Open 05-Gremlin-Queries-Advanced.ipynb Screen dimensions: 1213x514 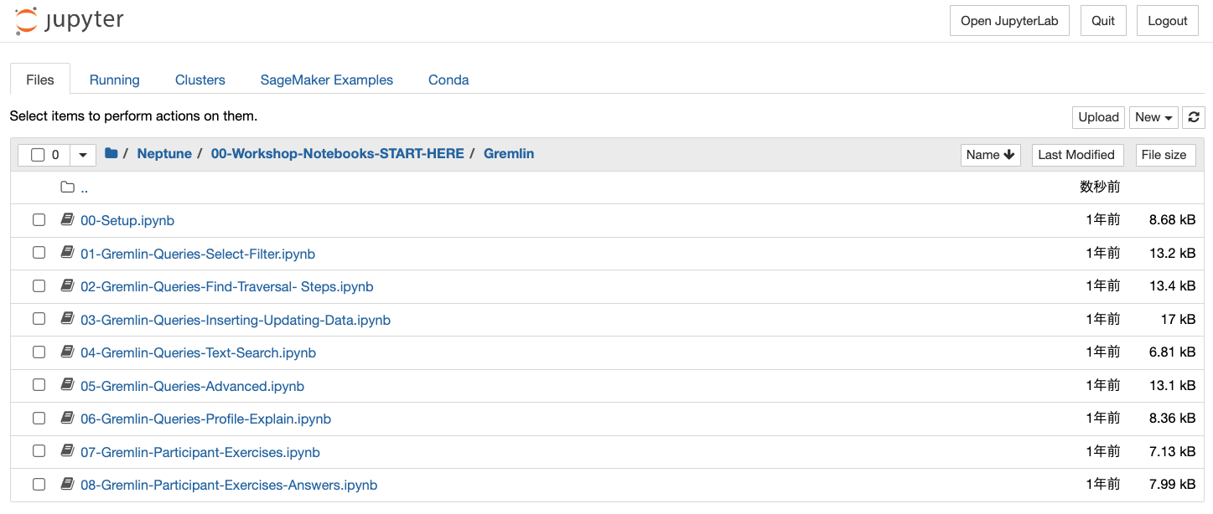click(192, 386)
